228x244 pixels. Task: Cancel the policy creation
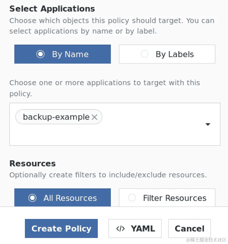point(189,228)
